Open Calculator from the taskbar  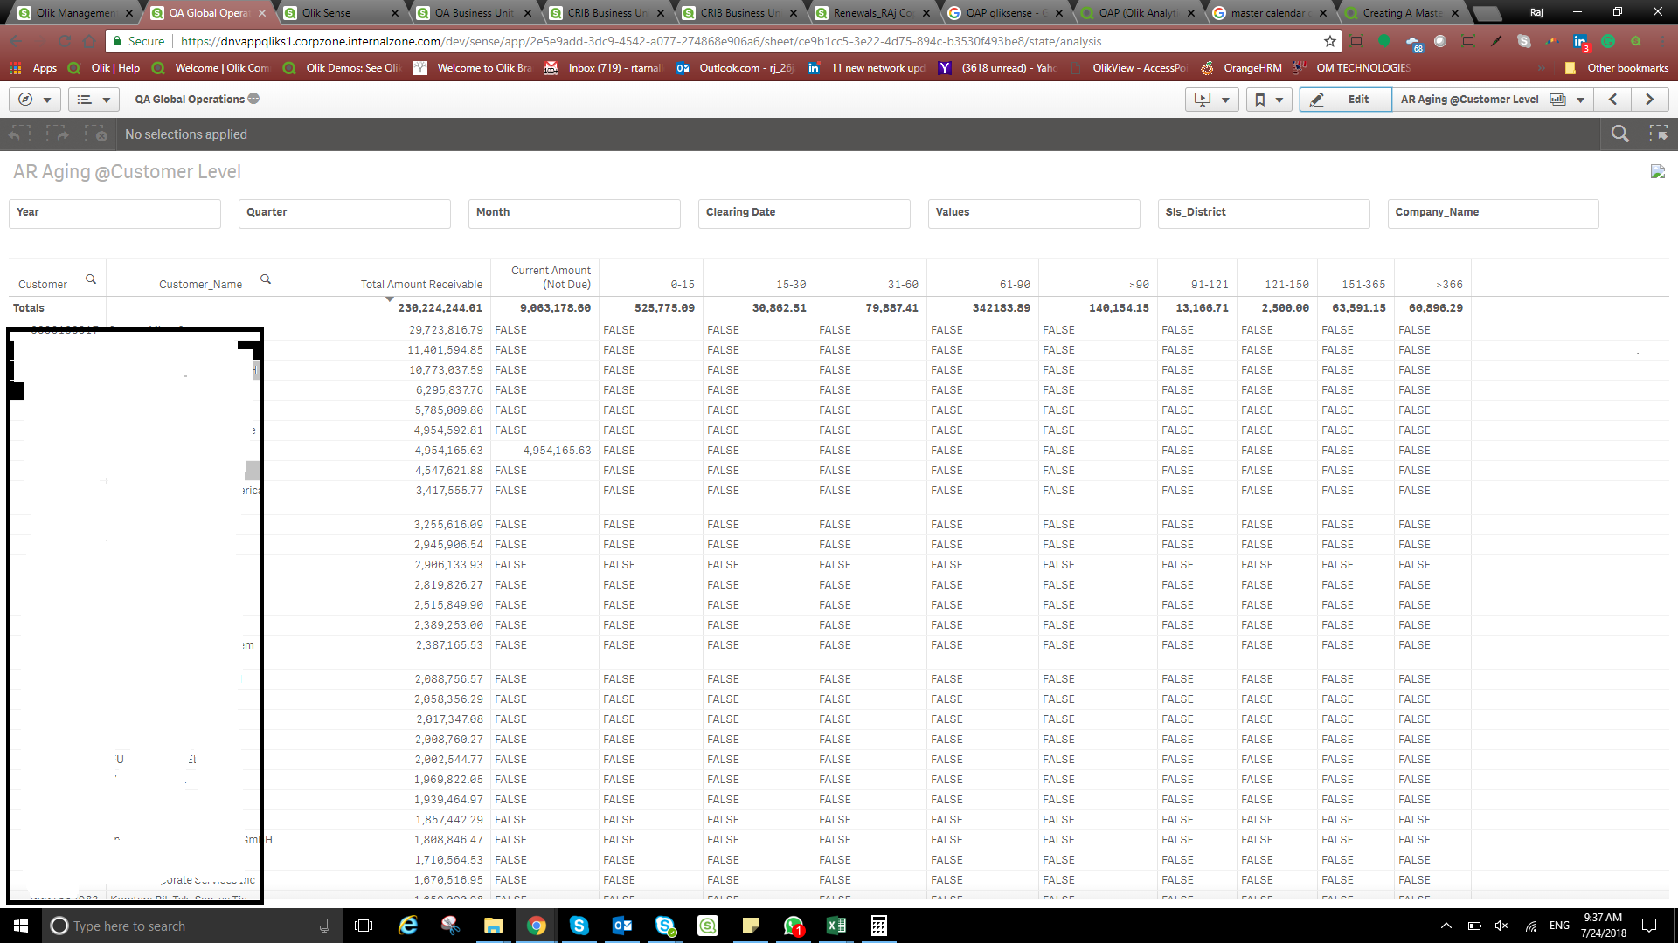click(879, 926)
